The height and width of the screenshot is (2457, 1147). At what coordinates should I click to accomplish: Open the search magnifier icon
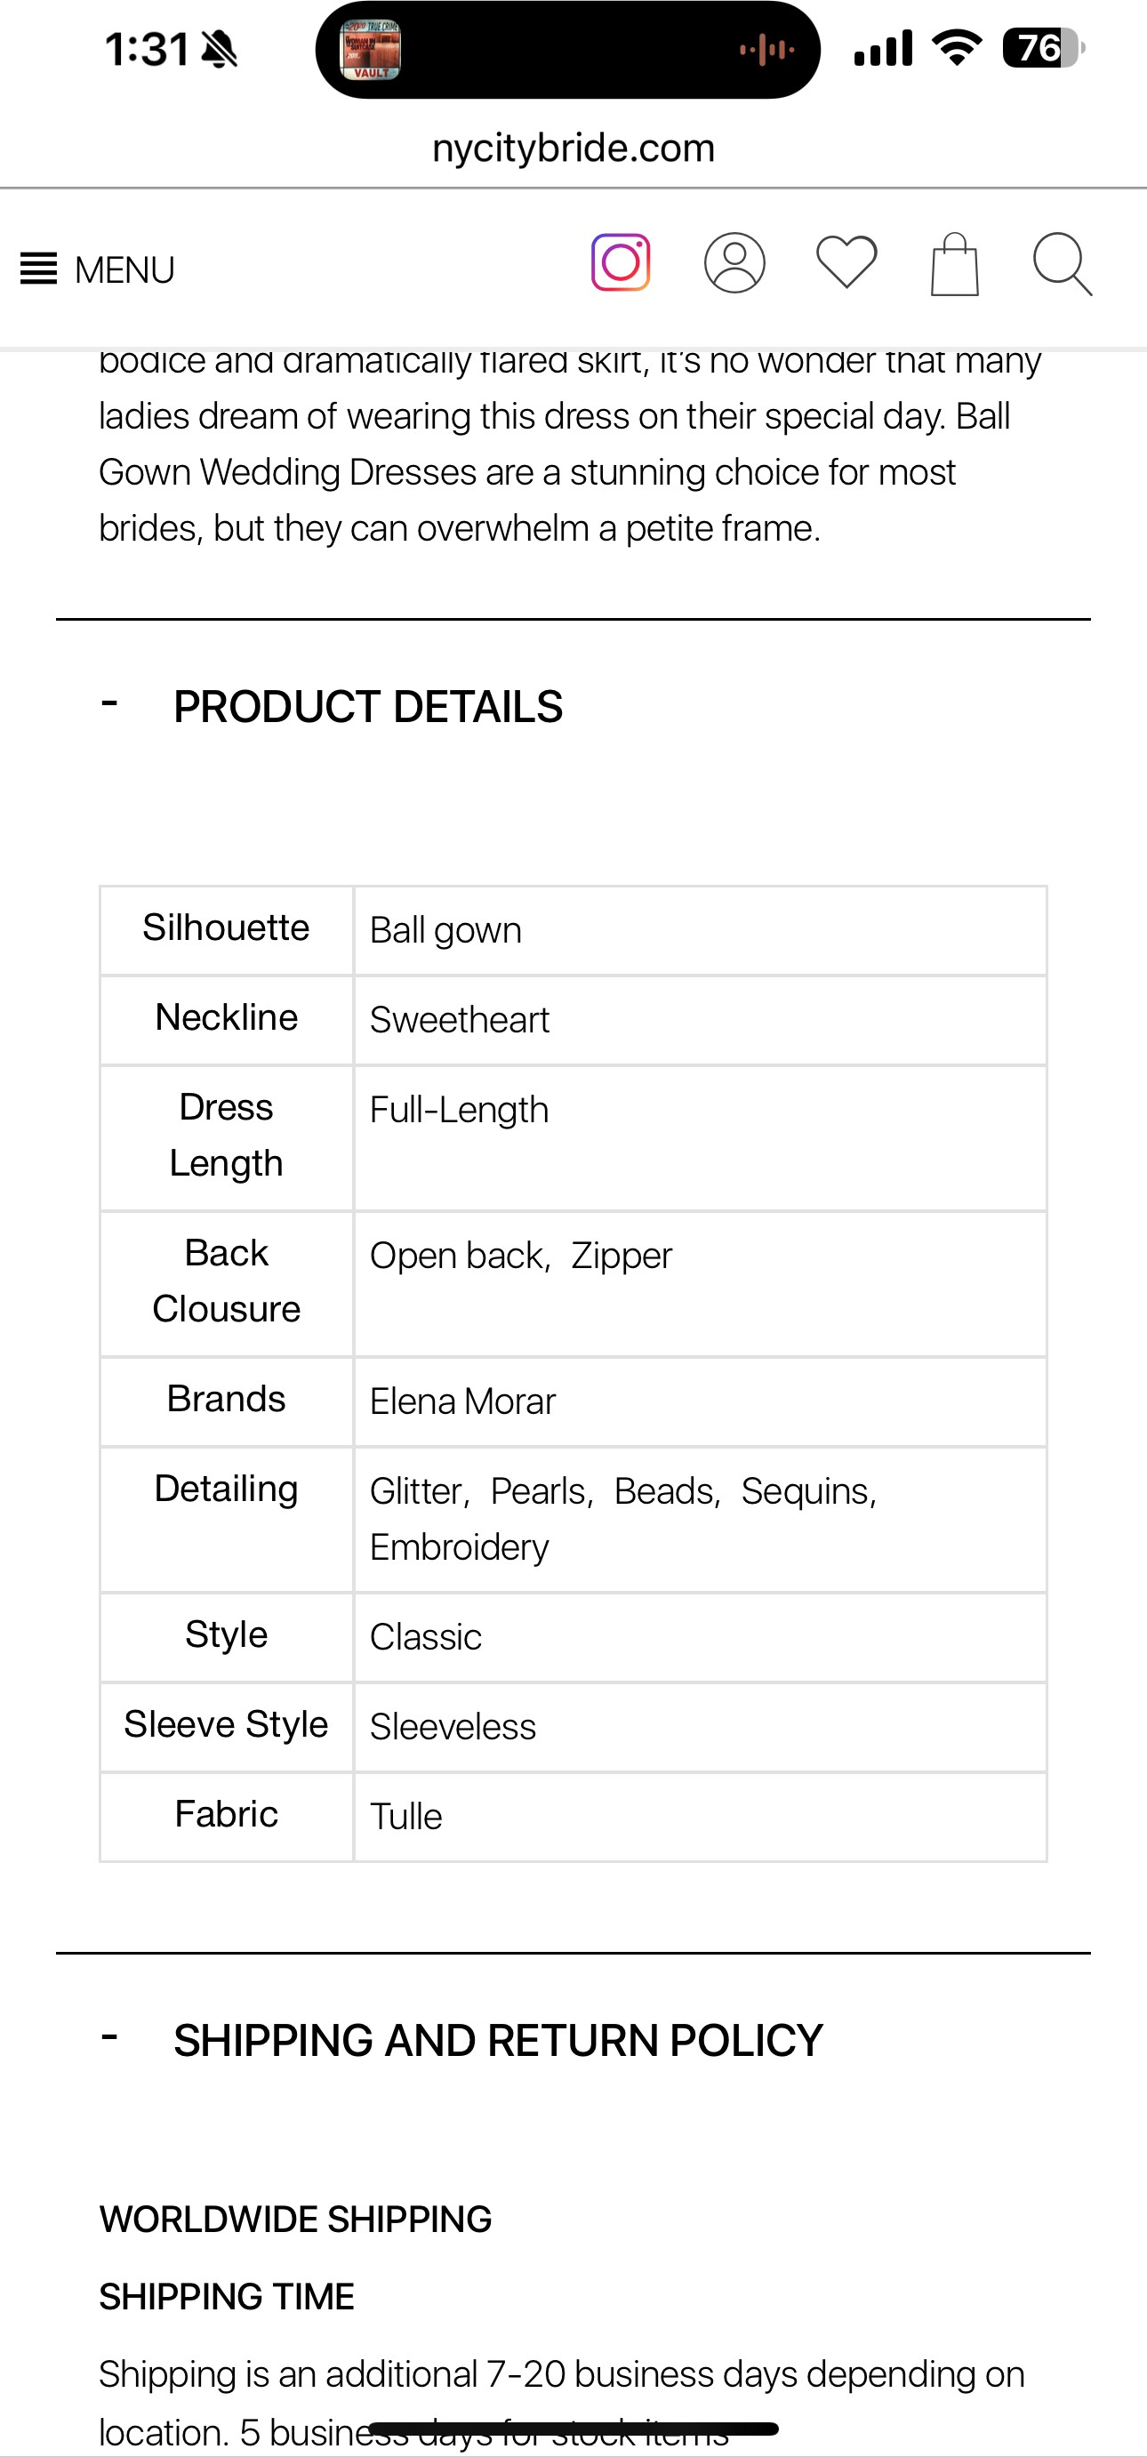(1063, 264)
